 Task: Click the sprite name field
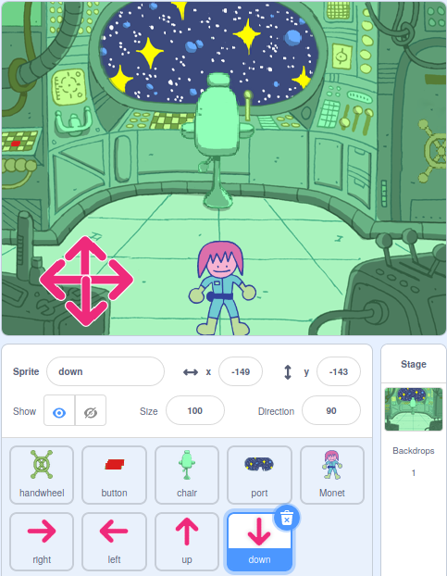click(x=106, y=371)
